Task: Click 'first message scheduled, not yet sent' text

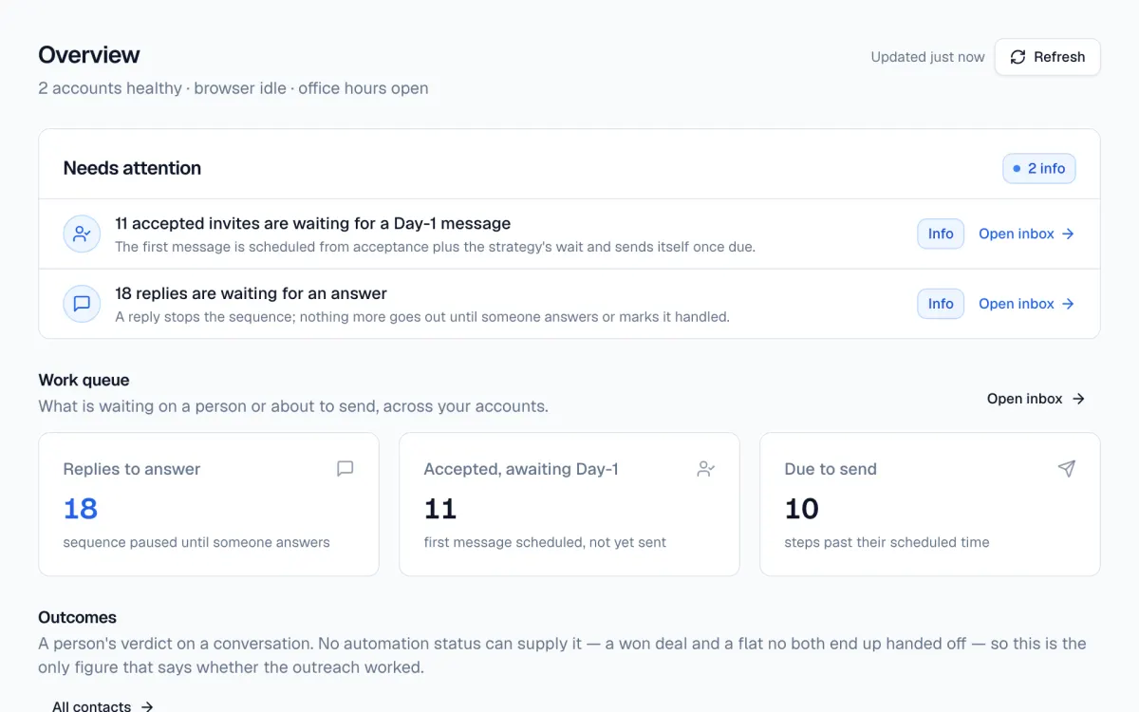Action: (x=545, y=543)
